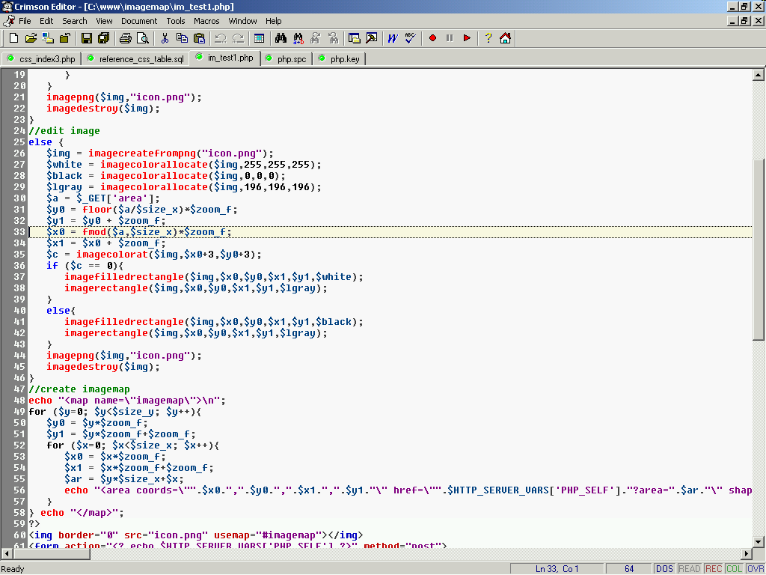Image resolution: width=766 pixels, height=575 pixels.
Task: Click the New document toolbar icon
Action: pos(13,38)
